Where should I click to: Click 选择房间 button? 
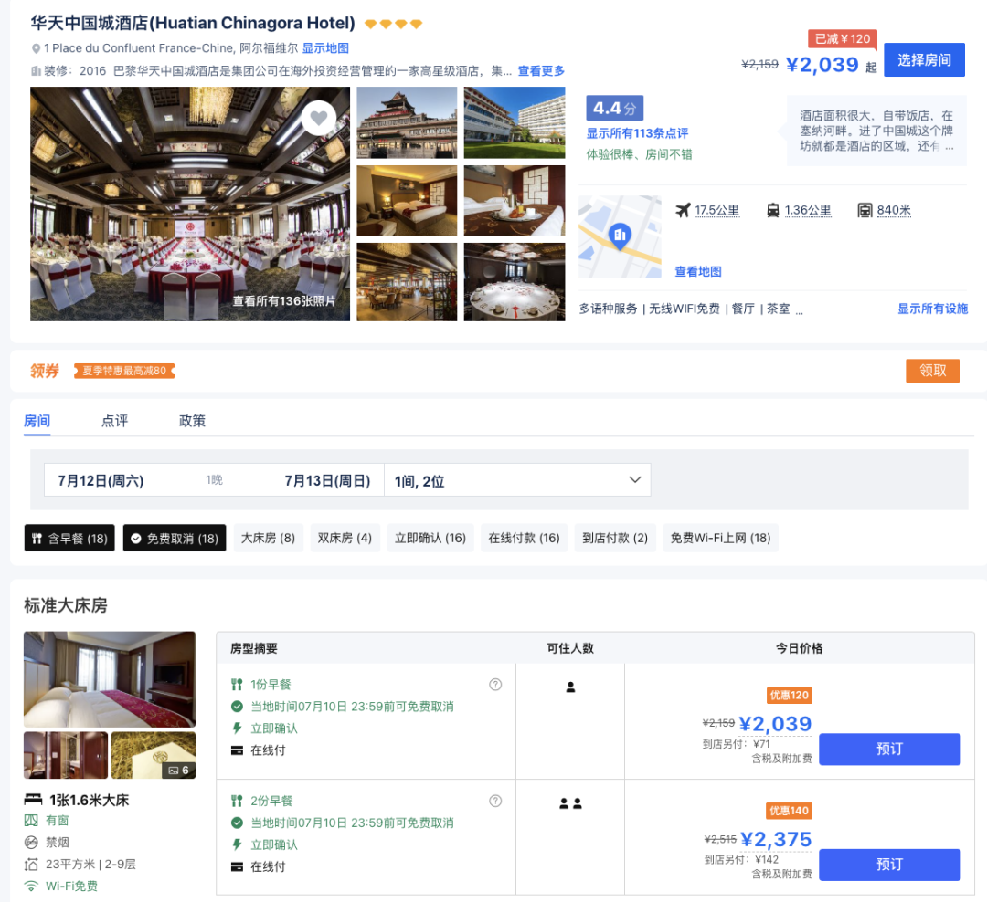pyautogui.click(x=924, y=59)
